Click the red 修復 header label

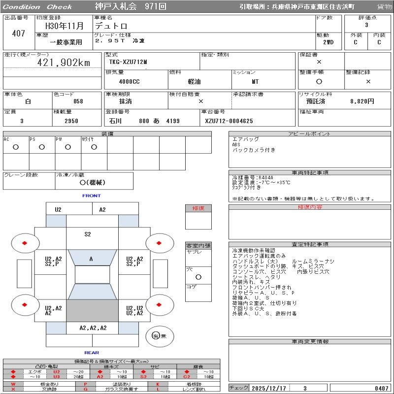click(198, 208)
